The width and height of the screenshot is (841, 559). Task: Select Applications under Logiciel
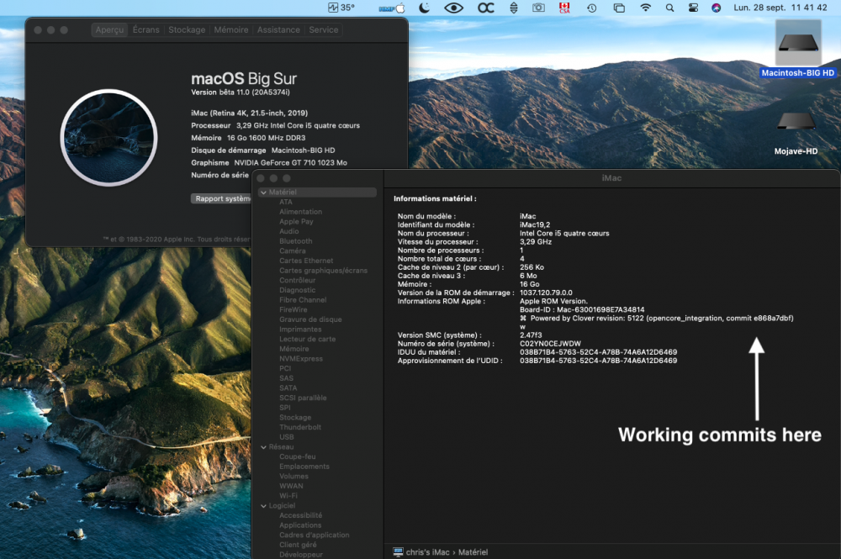point(300,525)
